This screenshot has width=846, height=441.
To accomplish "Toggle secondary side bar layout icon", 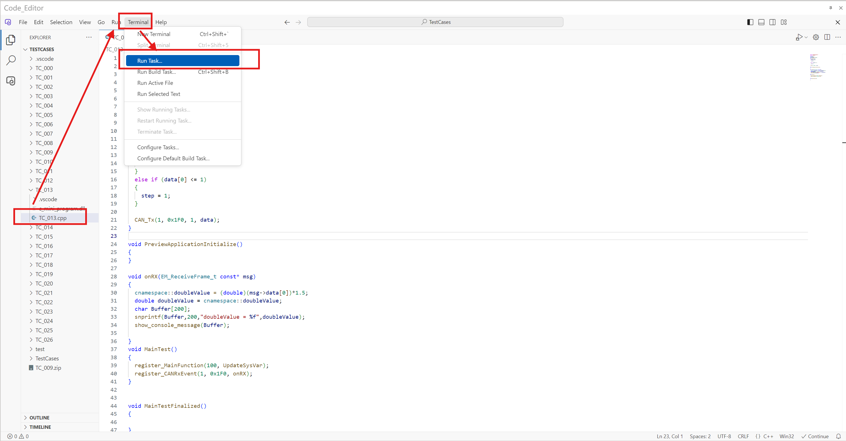I will (772, 22).
